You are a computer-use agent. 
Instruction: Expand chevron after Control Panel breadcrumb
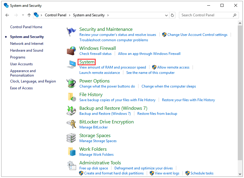click(70, 15)
